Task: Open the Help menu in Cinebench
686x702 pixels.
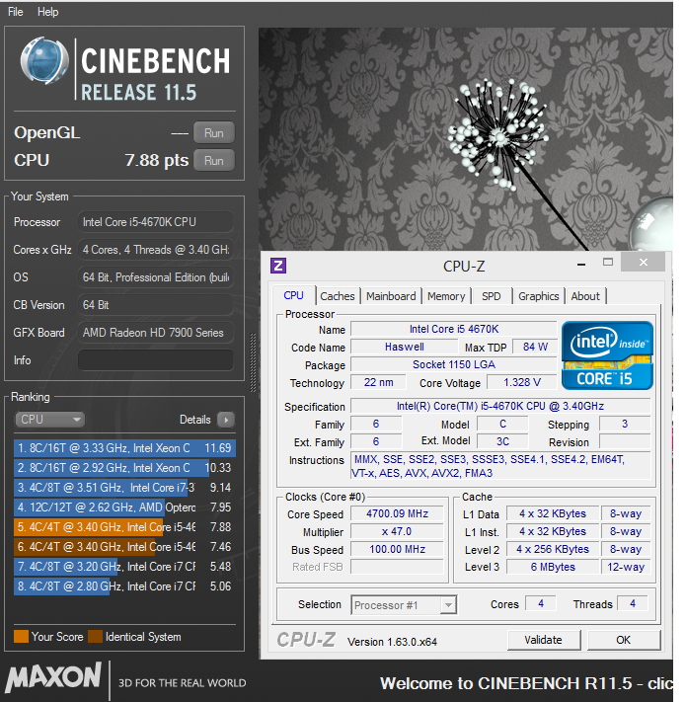Action: 48,12
